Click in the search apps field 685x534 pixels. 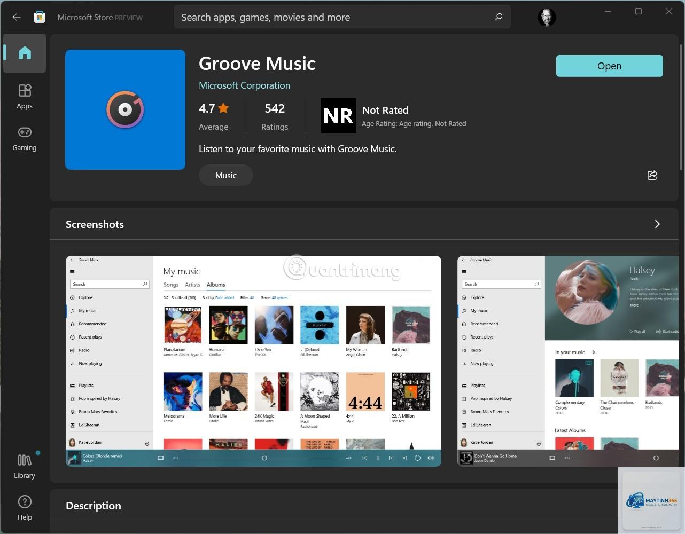point(342,17)
